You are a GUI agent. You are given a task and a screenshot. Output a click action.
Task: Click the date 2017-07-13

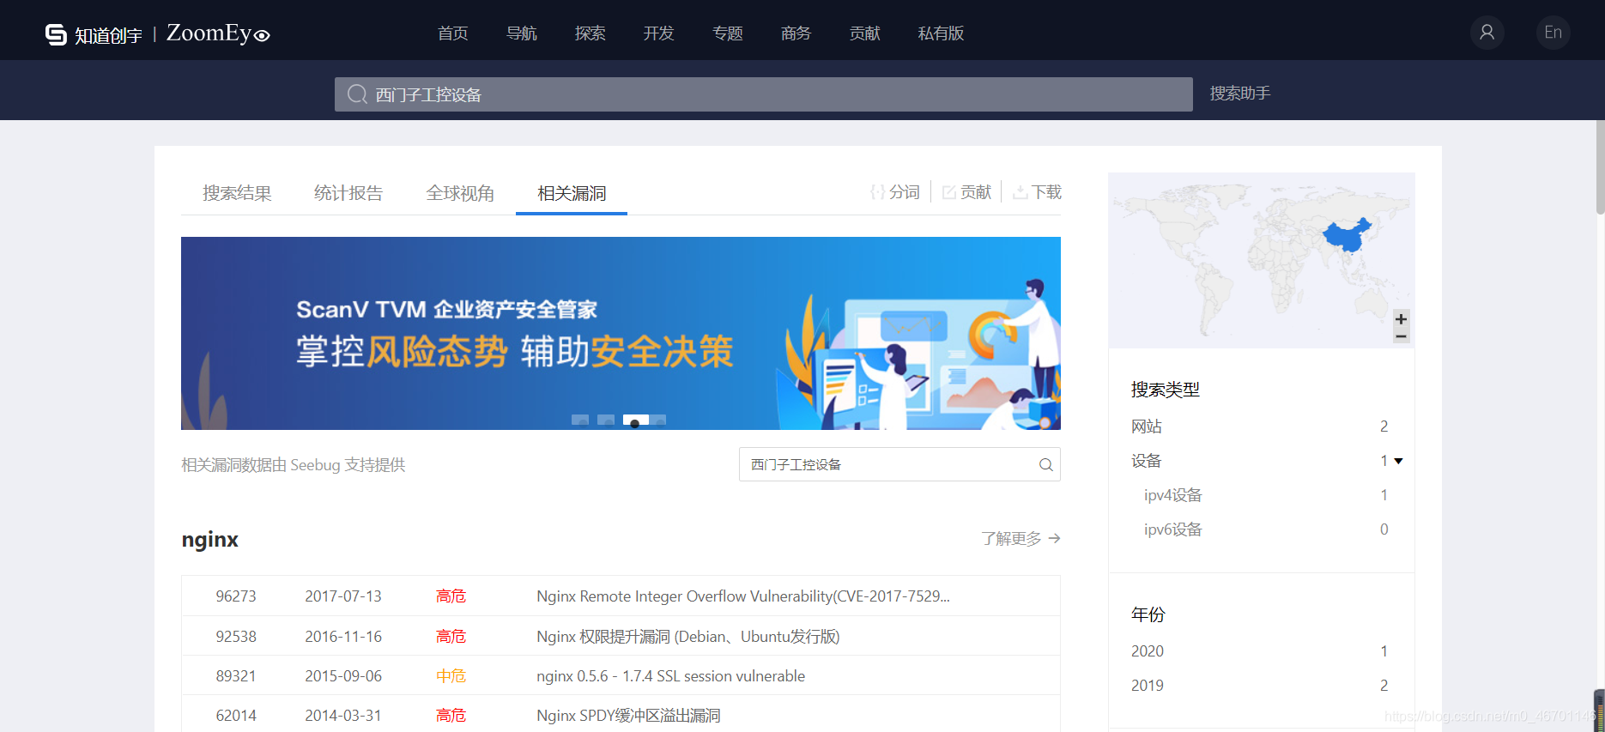click(x=343, y=596)
